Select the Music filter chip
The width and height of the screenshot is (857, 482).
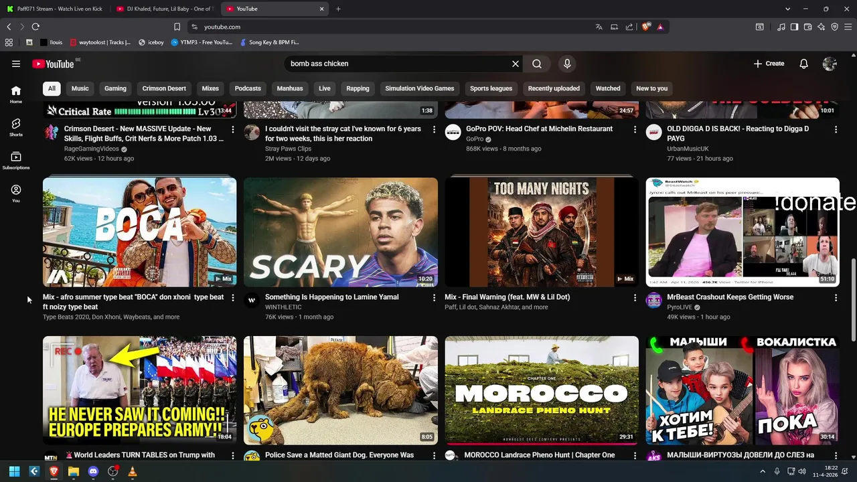pyautogui.click(x=80, y=88)
